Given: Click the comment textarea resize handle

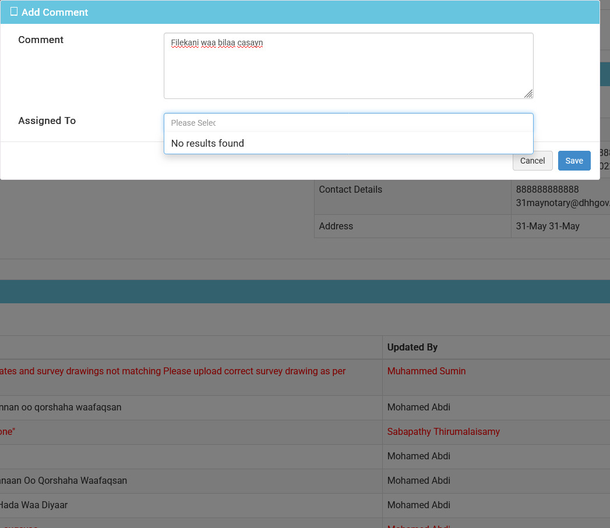Looking at the screenshot, I should pos(528,94).
